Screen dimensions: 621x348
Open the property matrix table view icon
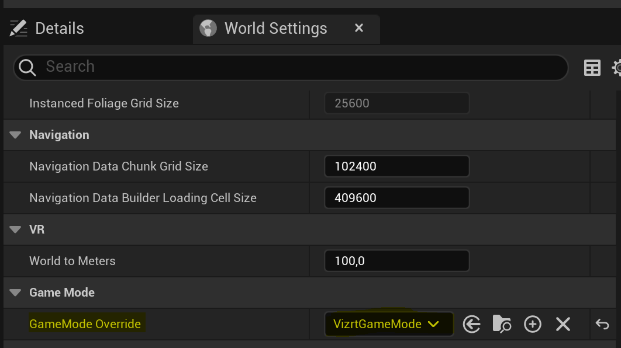(592, 68)
